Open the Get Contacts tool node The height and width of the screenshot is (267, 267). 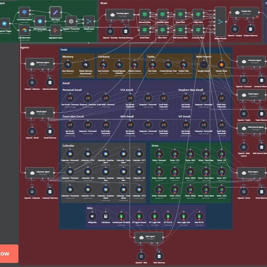[x=103, y=65]
